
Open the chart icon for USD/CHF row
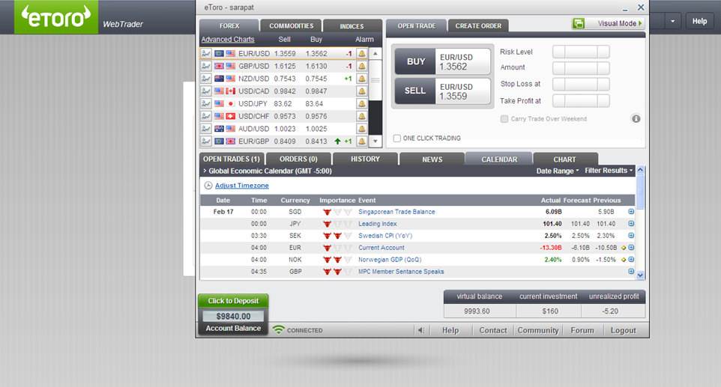(x=206, y=116)
